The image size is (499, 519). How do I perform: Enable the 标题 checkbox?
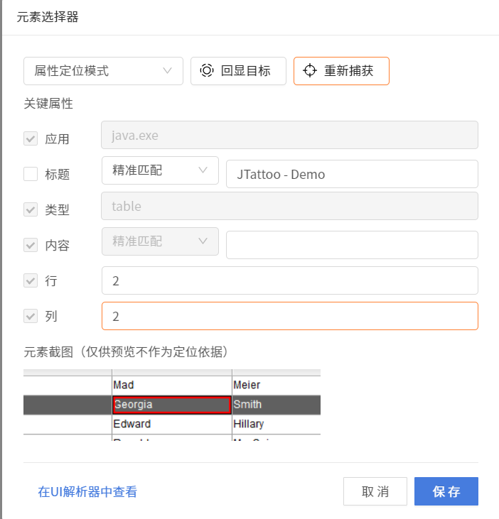(x=31, y=174)
